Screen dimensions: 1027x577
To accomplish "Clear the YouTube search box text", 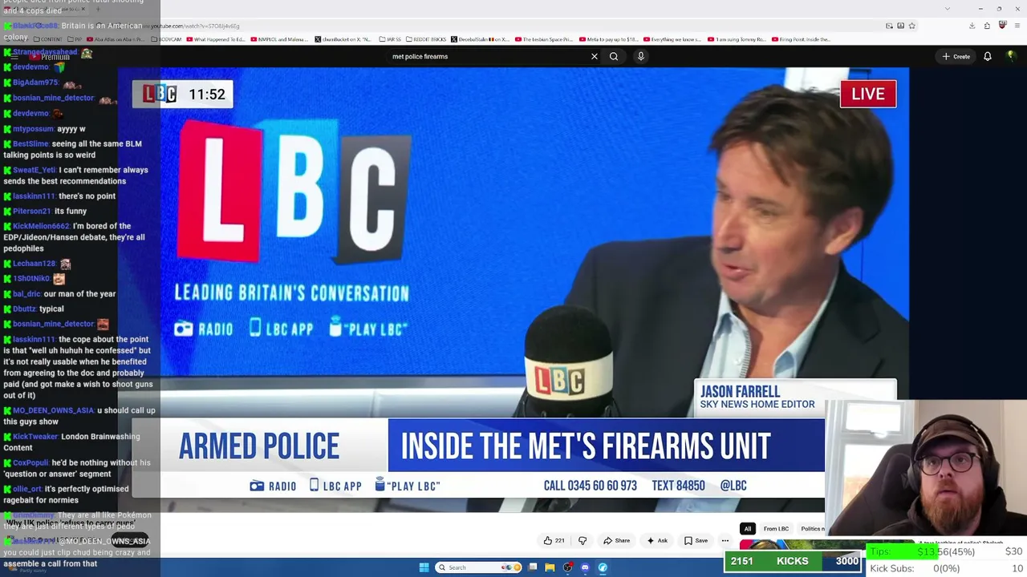I will click(595, 56).
